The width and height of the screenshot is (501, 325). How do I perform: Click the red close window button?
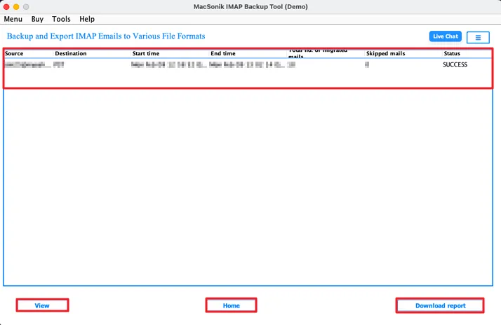(x=6, y=7)
